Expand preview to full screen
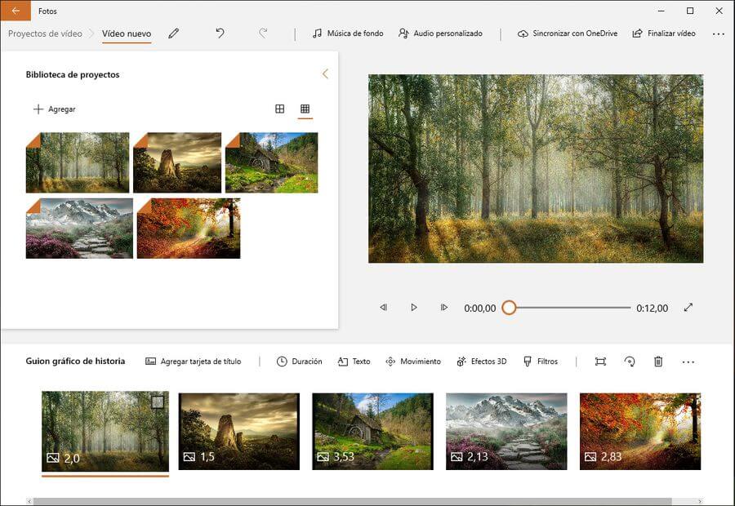Image resolution: width=735 pixels, height=506 pixels. [x=688, y=308]
